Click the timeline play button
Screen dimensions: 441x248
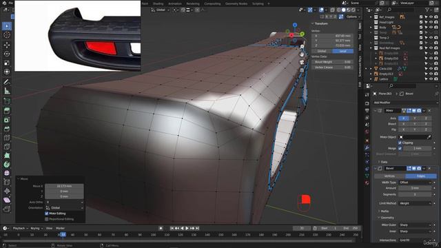click(x=187, y=228)
